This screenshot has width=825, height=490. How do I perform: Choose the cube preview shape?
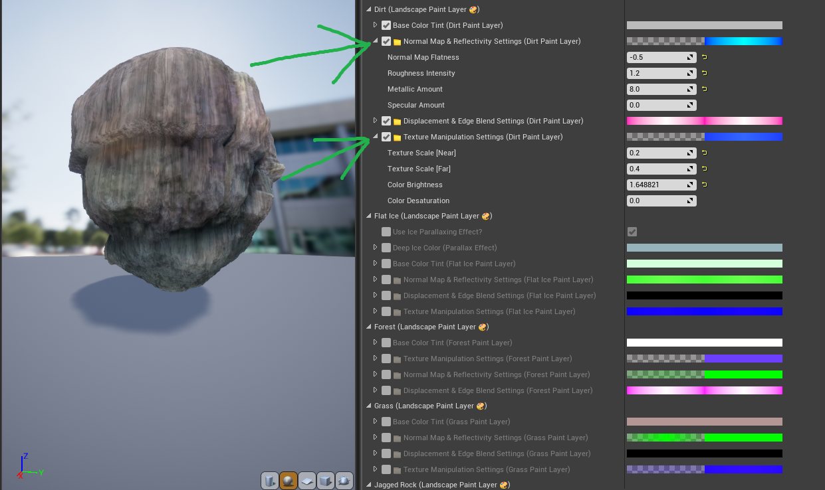[326, 480]
